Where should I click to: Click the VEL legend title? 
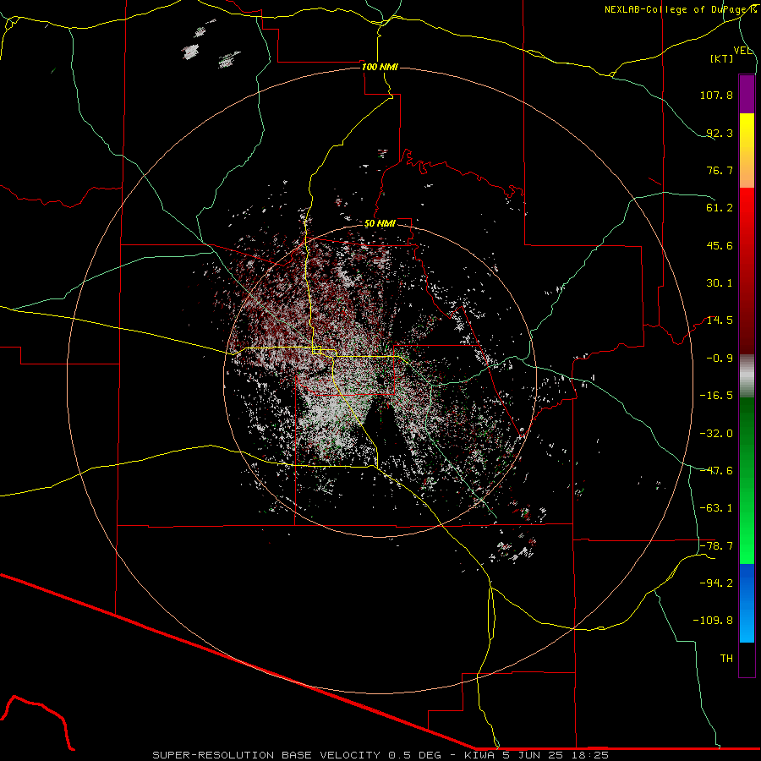coord(743,51)
